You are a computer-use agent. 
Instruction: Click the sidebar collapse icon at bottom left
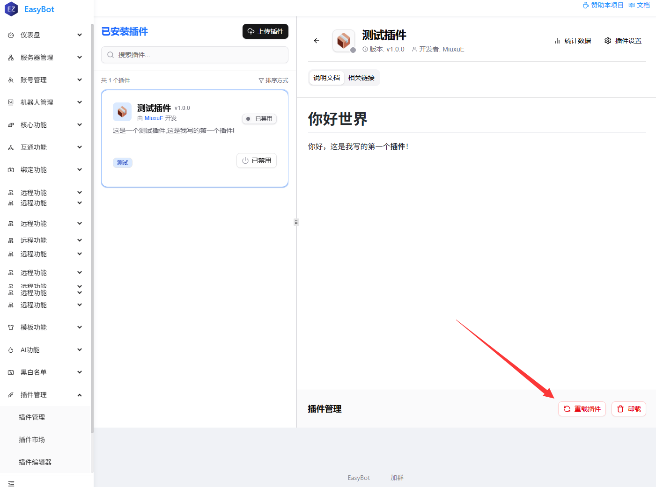coord(11,483)
